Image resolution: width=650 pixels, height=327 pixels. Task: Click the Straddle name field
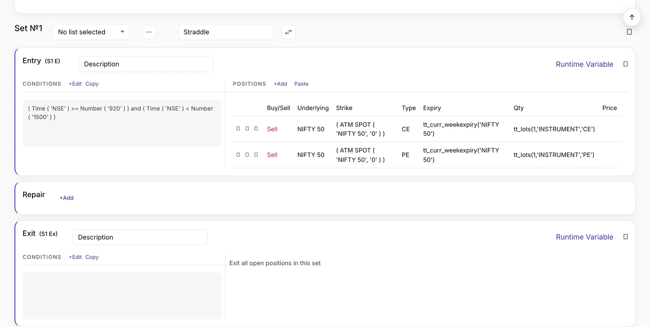pos(226,32)
